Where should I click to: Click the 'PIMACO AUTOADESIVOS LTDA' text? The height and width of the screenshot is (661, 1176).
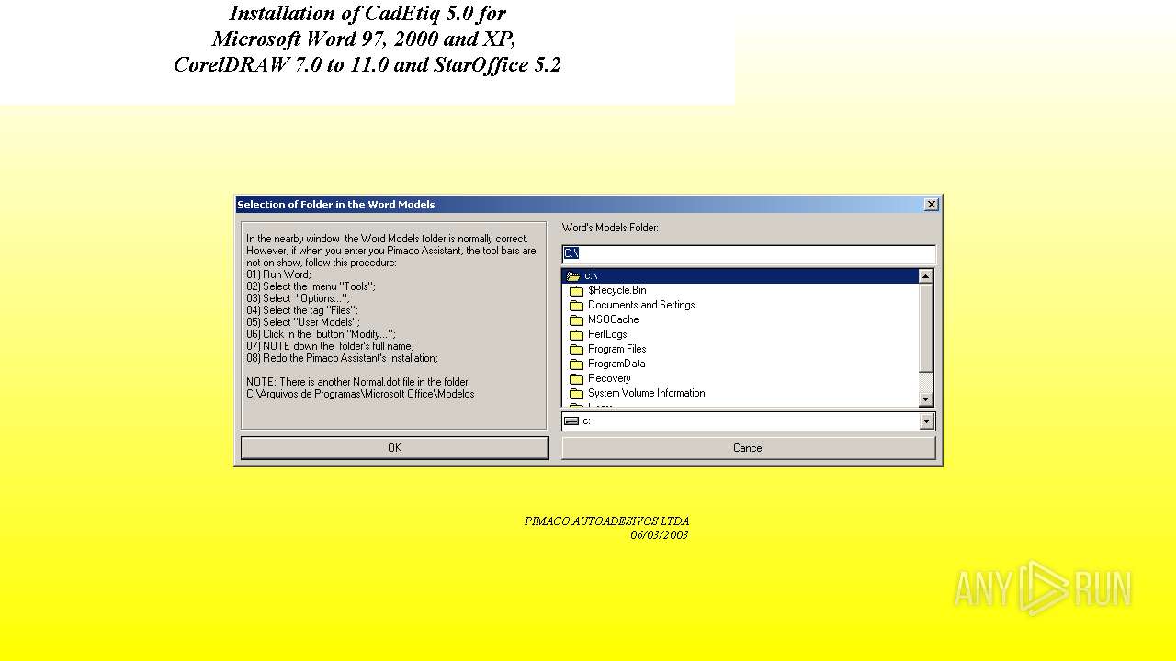[606, 521]
